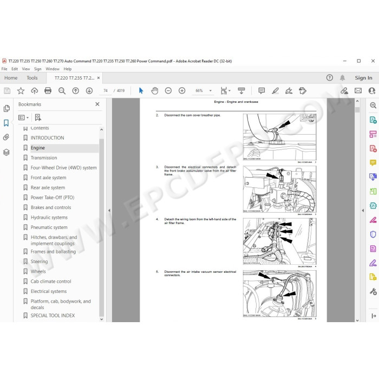The image size is (379, 379).
Task: Open the Window menu
Action: 53,69
